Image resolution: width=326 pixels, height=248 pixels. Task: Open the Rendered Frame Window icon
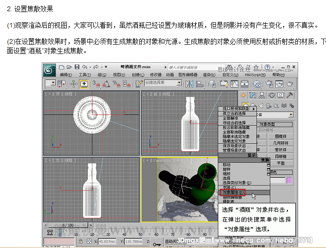(x=279, y=84)
